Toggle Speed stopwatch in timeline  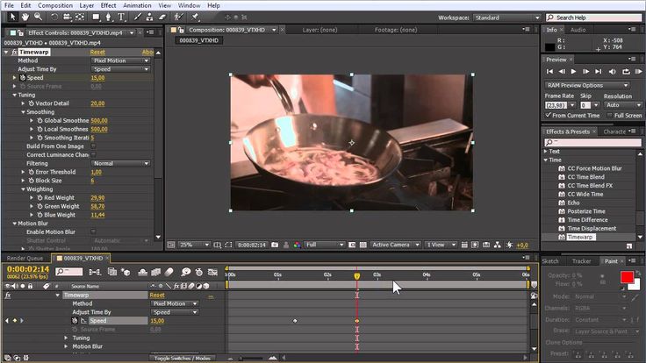coord(75,321)
